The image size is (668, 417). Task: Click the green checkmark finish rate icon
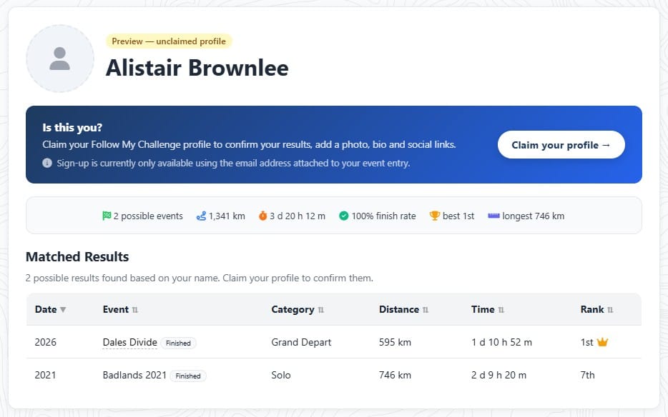pyautogui.click(x=343, y=216)
